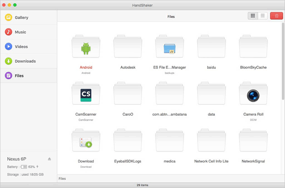Select the Files sidebar item
Image resolution: width=285 pixels, height=188 pixels.
tap(19, 76)
